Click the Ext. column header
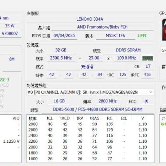 coord(124,118)
